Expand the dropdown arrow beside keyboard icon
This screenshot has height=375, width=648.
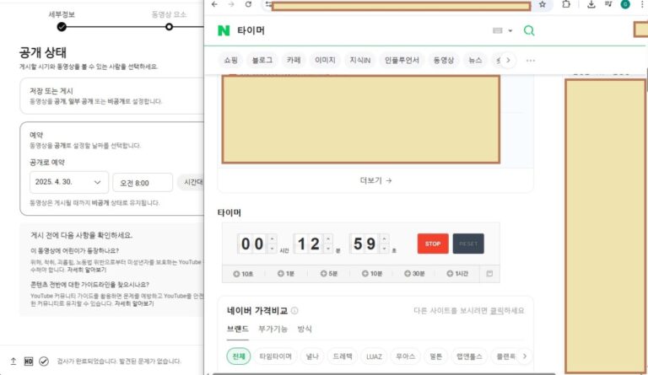(510, 31)
